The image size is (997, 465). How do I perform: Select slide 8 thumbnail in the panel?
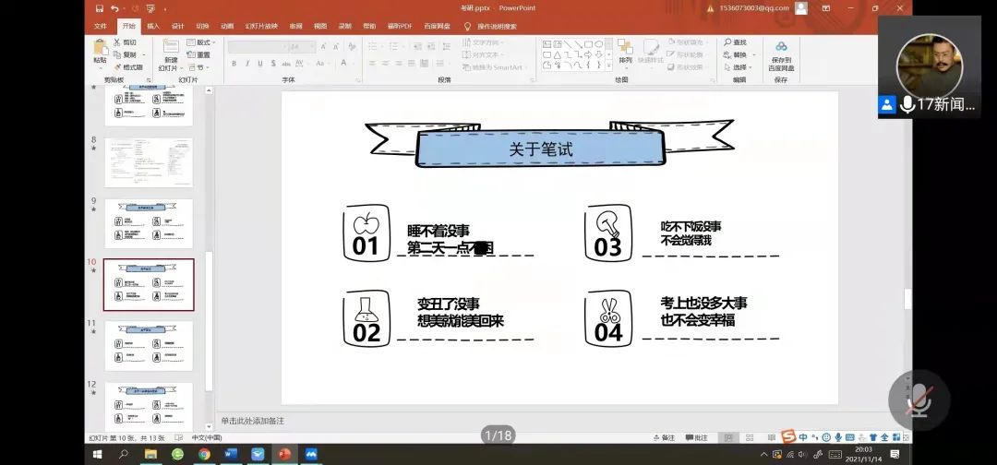[149, 162]
